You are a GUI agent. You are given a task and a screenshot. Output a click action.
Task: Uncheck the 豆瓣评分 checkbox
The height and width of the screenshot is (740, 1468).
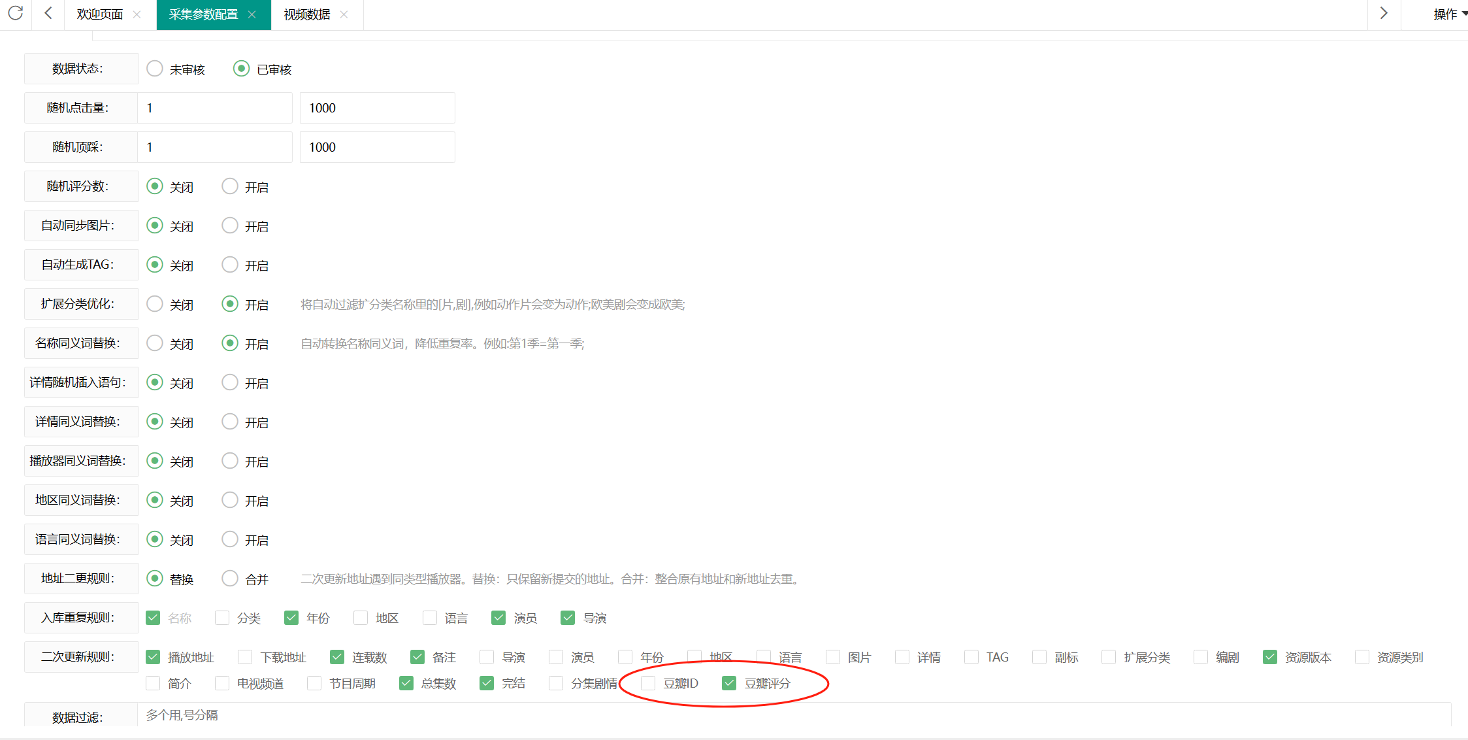(x=729, y=683)
